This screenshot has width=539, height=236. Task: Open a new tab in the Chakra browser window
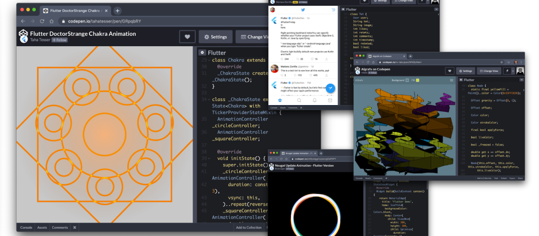pyautogui.click(x=117, y=11)
